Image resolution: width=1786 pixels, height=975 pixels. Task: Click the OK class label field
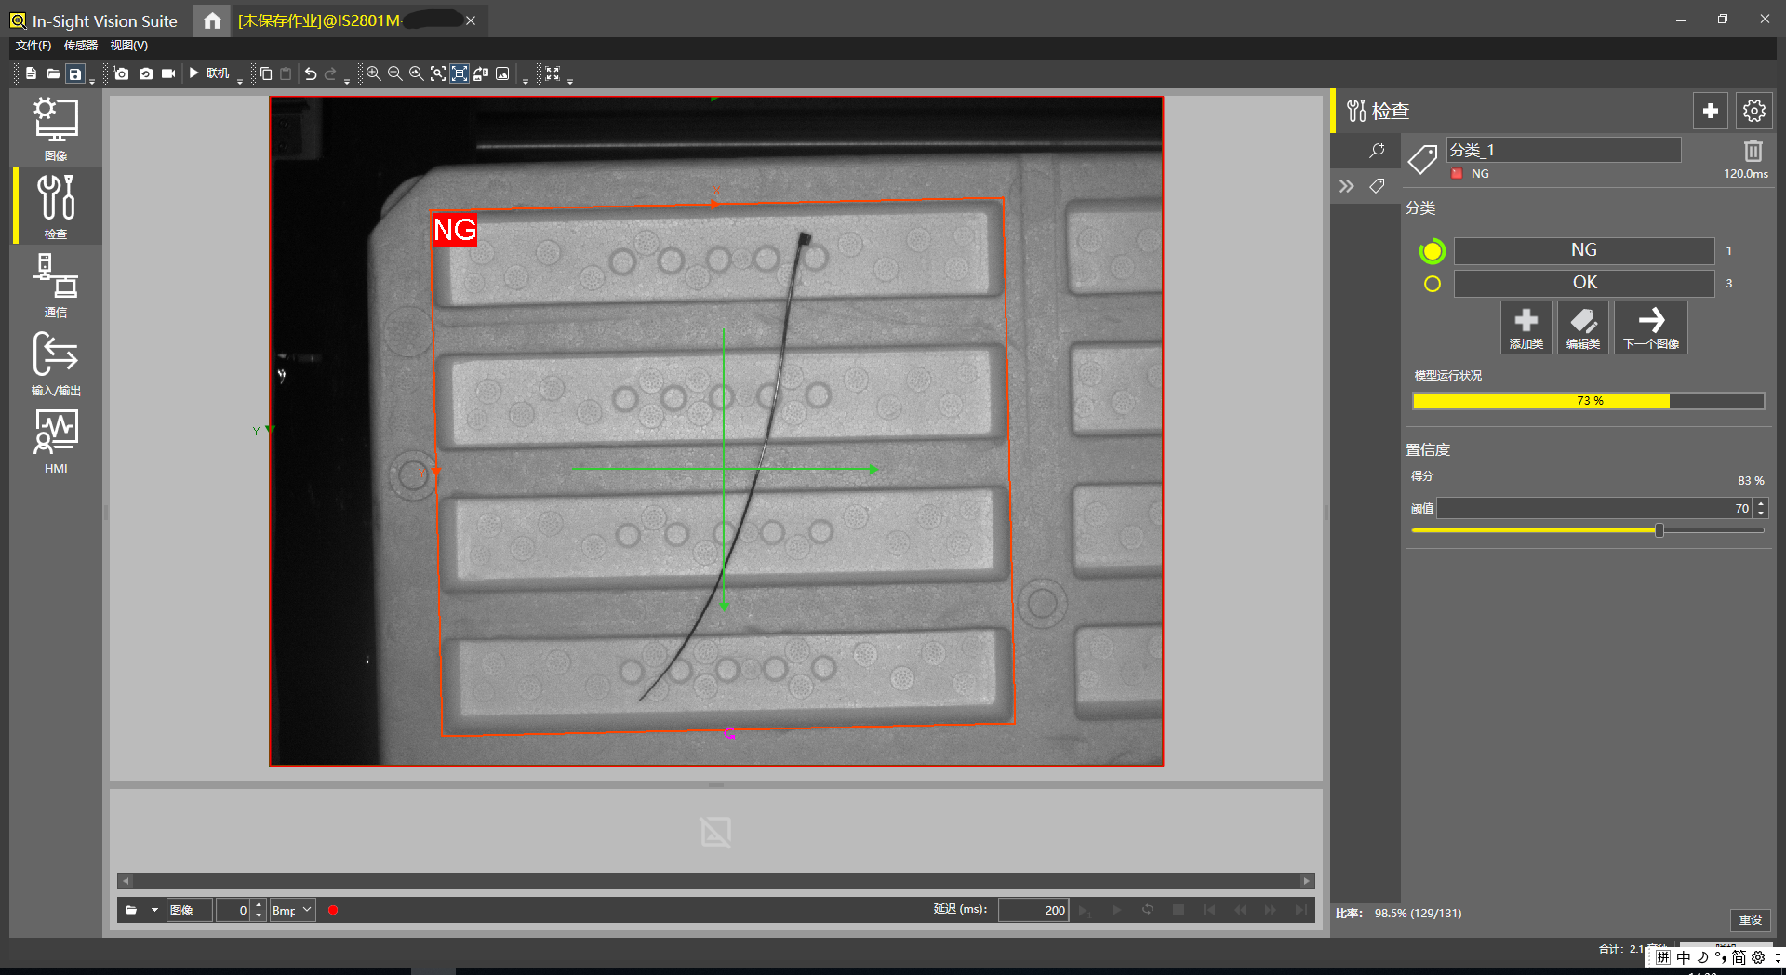[1584, 283]
